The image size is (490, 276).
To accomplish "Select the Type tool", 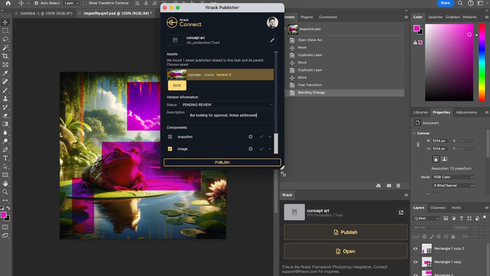I will coord(5,158).
